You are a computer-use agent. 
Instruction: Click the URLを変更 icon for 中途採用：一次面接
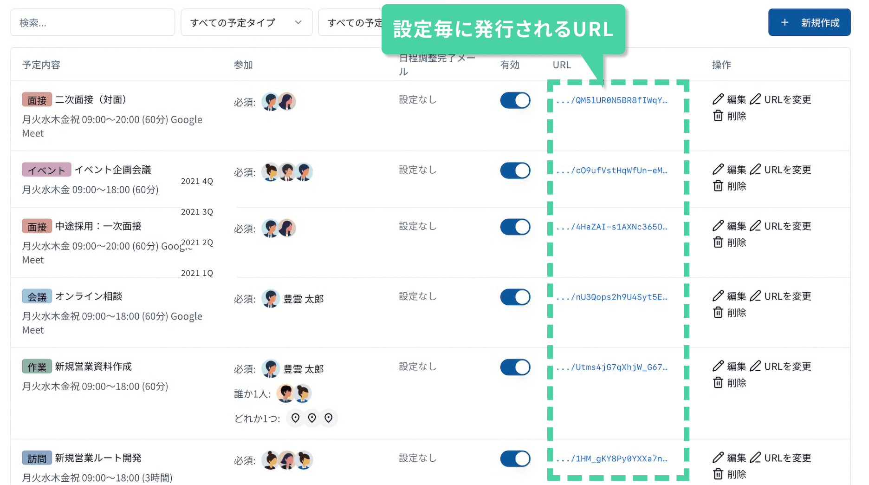click(x=755, y=226)
